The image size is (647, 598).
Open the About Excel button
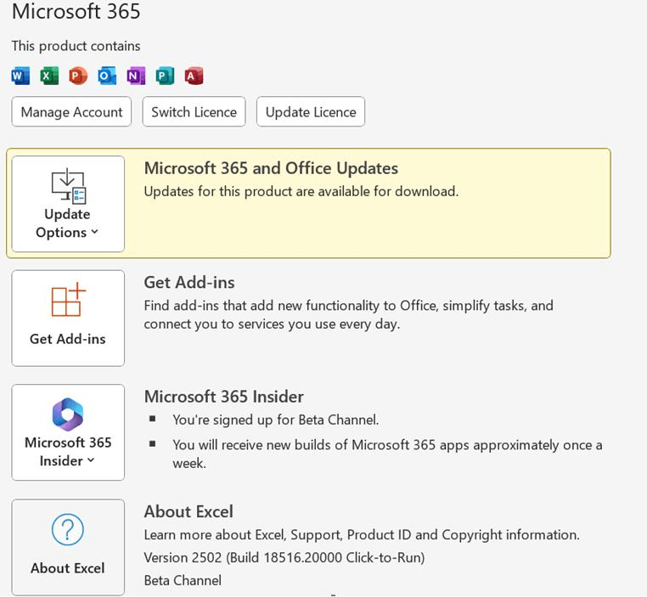point(68,547)
